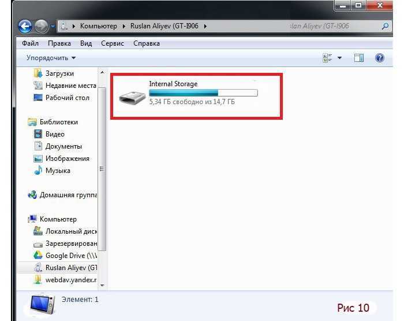Open the Упорядочить dropdown
This screenshot has height=321, width=404.
(51, 58)
